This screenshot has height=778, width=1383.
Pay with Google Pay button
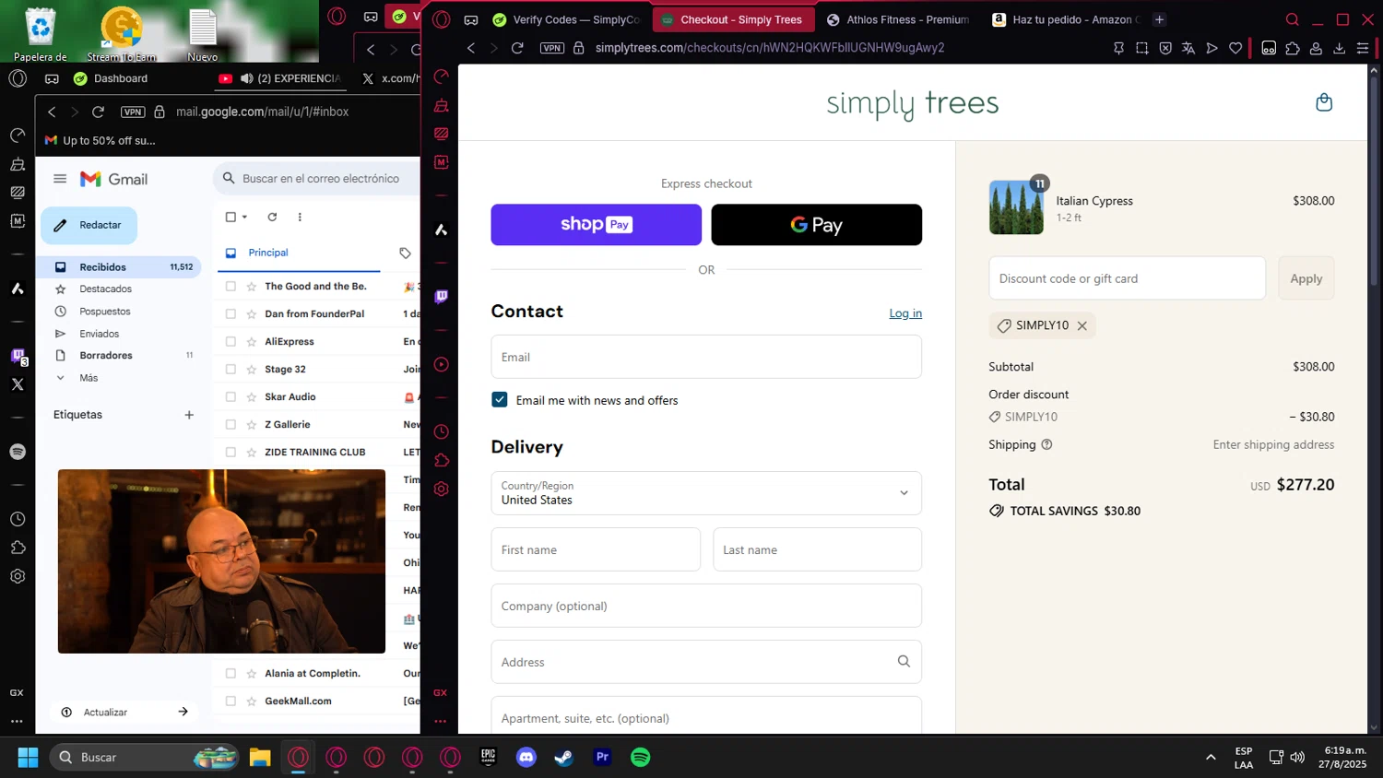(816, 225)
